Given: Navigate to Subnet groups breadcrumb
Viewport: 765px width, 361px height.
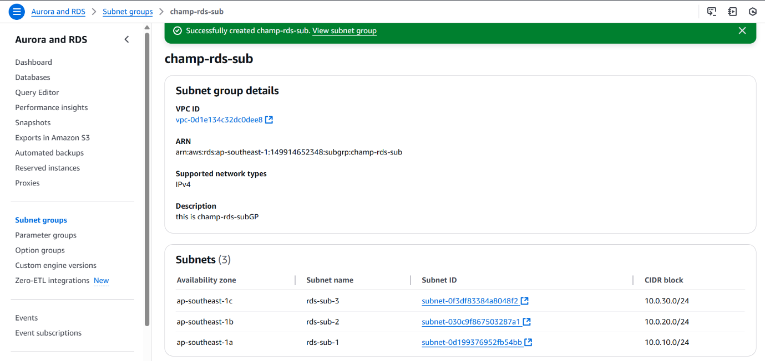Looking at the screenshot, I should pos(128,12).
